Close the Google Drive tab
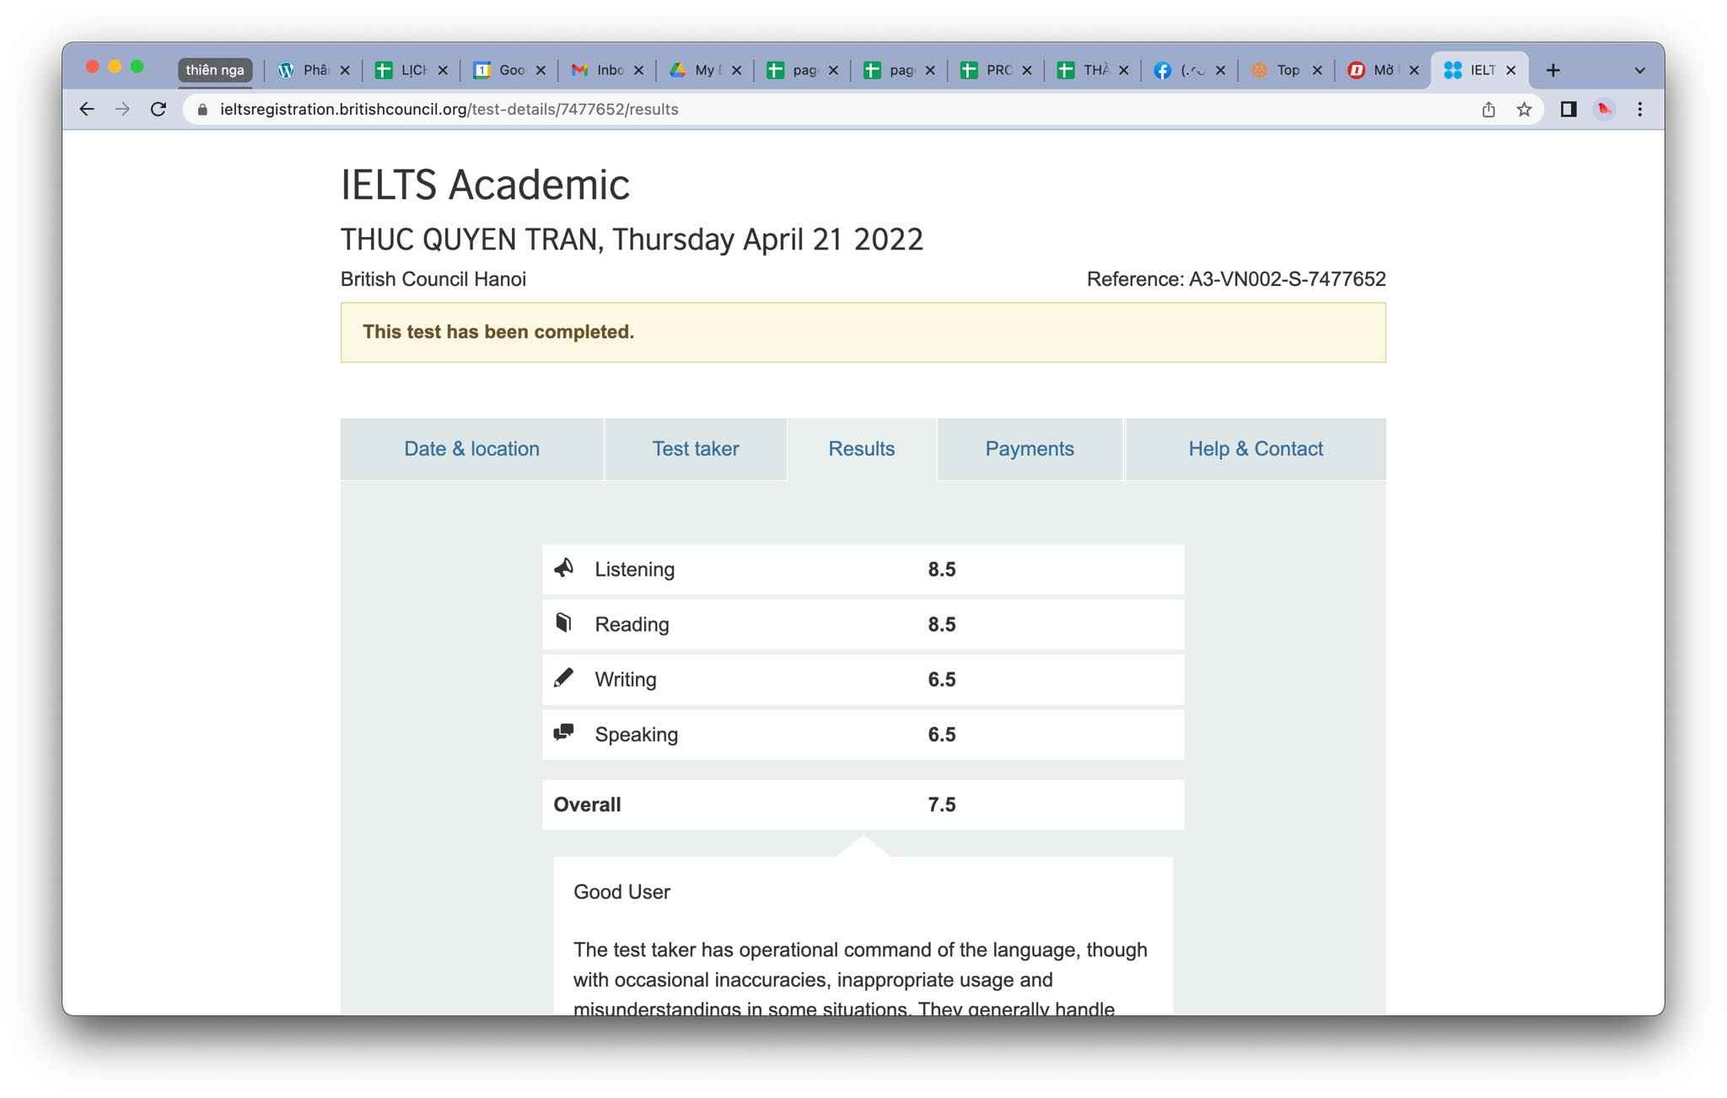The height and width of the screenshot is (1098, 1727). 736,70
